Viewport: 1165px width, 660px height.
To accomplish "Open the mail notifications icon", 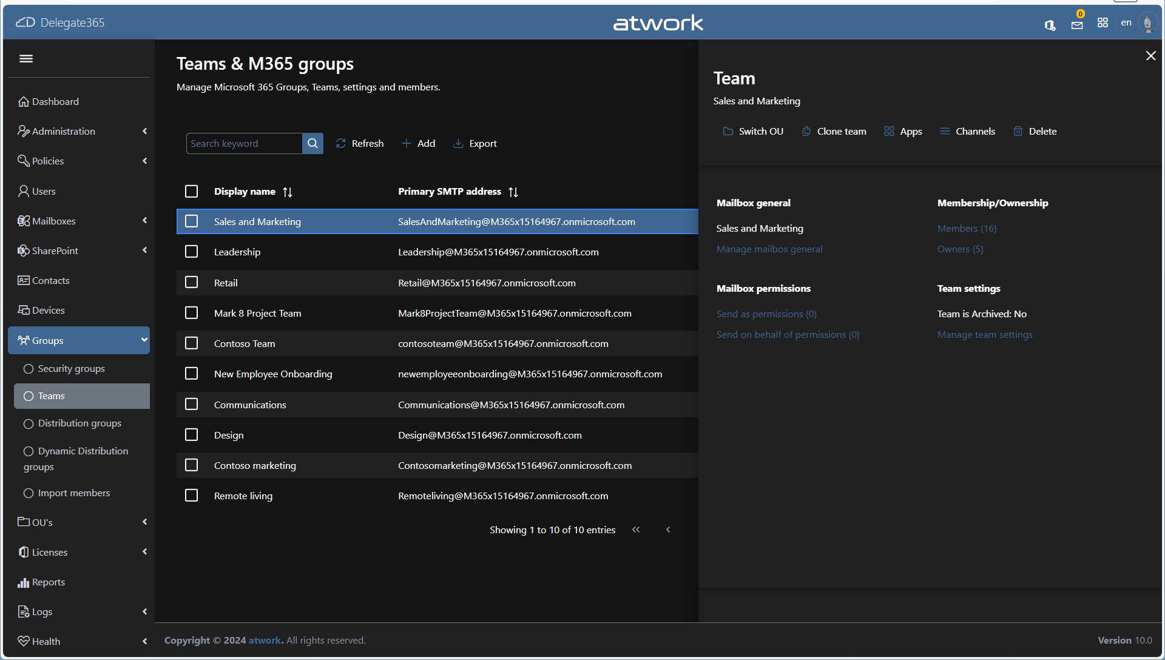I will click(x=1077, y=24).
